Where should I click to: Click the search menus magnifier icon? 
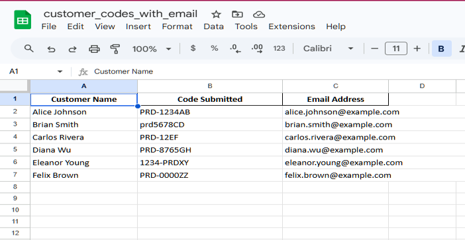coord(28,48)
